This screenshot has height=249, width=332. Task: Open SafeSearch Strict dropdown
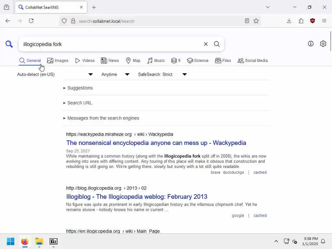click(162, 74)
